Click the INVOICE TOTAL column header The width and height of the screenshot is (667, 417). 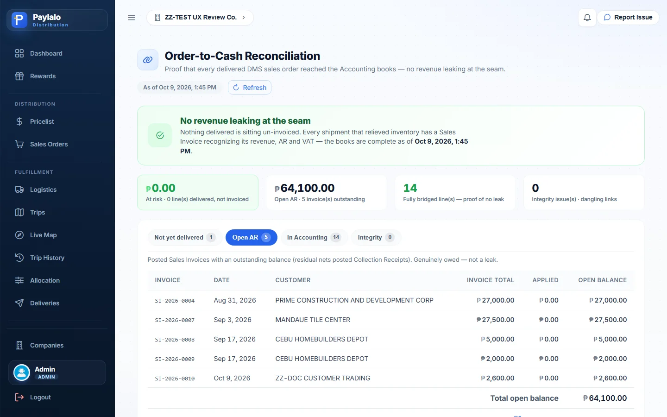click(491, 280)
